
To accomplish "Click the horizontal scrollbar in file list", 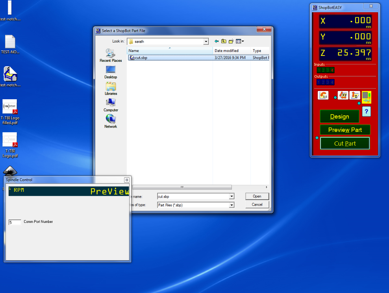I will point(182,187).
